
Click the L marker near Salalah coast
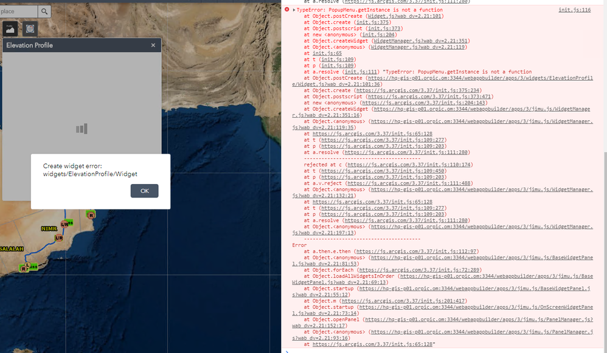tap(27, 265)
